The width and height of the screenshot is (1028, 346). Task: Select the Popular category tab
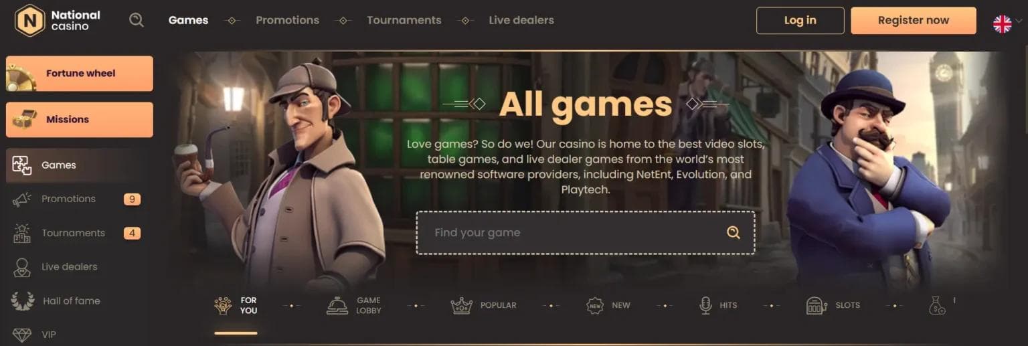484,306
